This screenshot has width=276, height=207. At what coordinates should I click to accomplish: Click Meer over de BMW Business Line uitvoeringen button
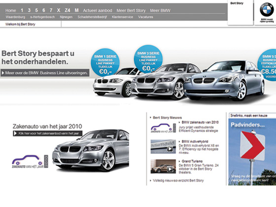[x=45, y=73]
